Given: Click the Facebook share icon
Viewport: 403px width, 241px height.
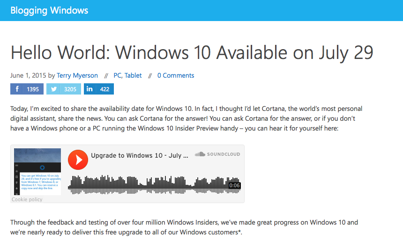Looking at the screenshot, I should (x=17, y=89).
